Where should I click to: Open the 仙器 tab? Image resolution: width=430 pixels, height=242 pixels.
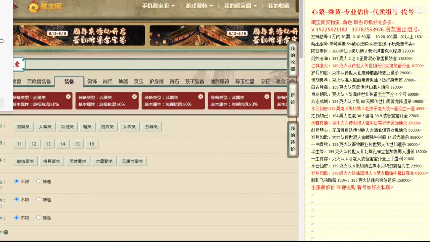tap(123, 81)
